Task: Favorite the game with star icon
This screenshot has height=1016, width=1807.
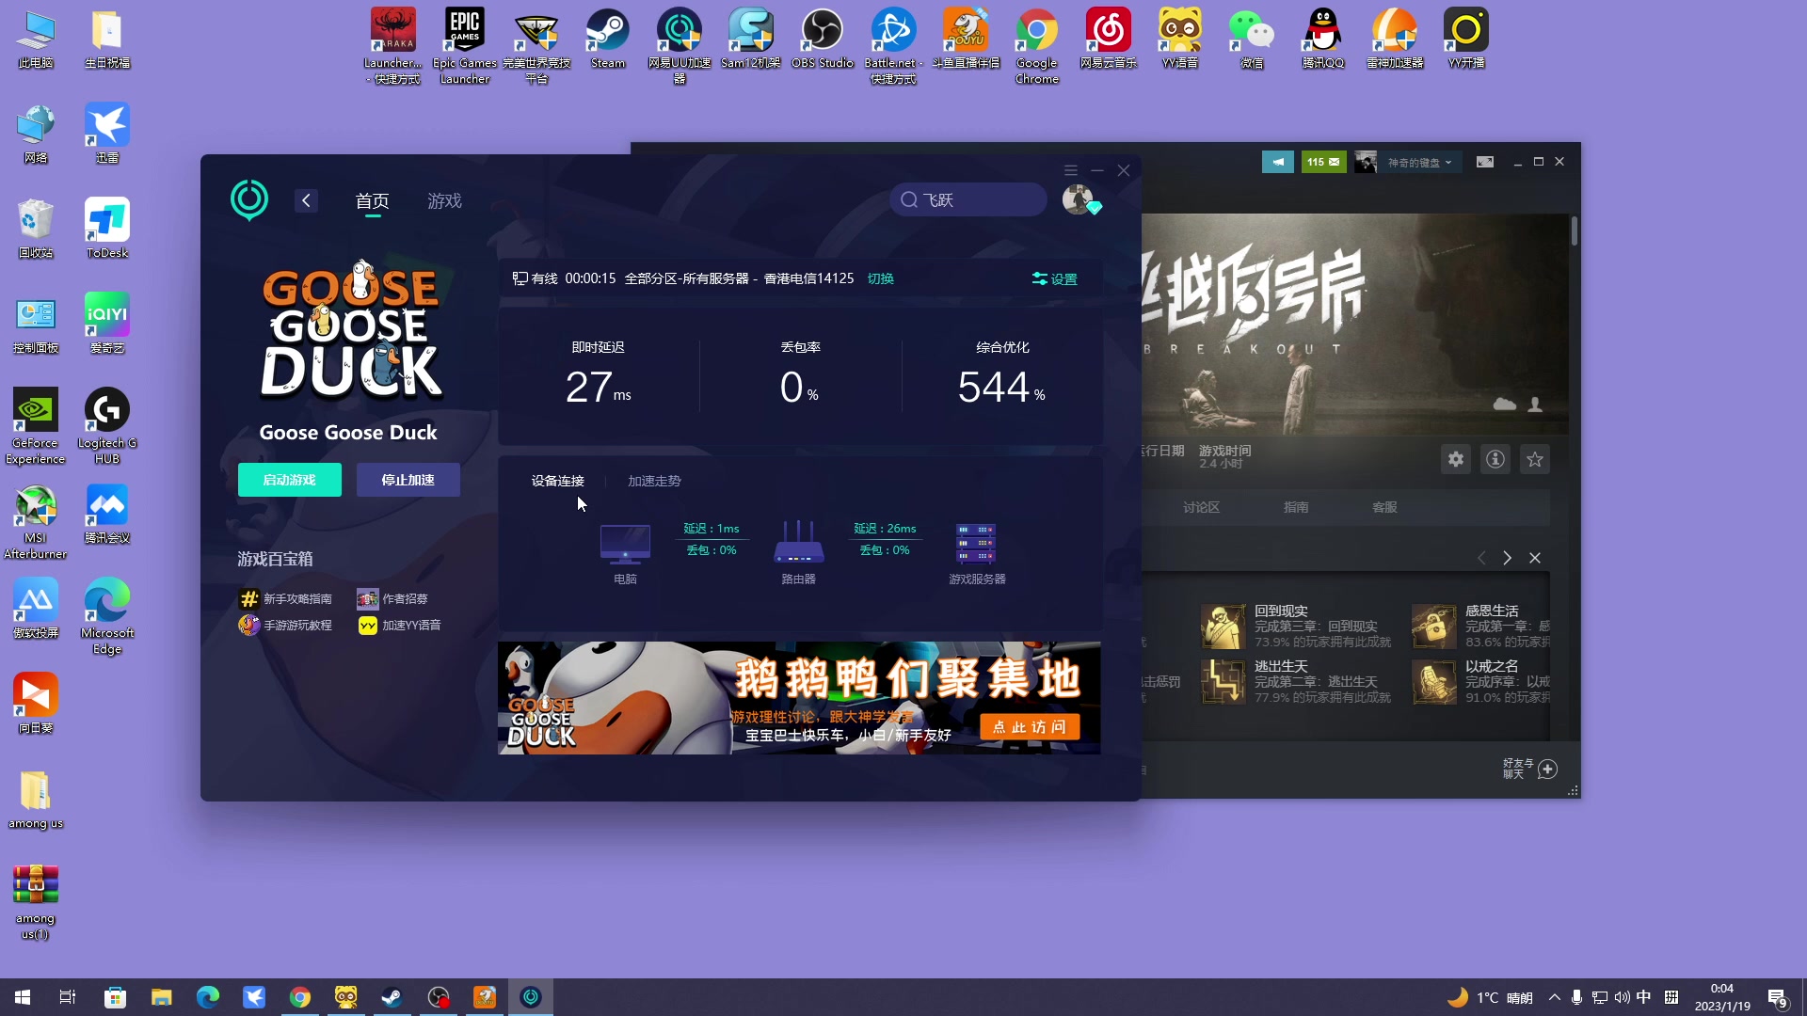Action: (1535, 459)
